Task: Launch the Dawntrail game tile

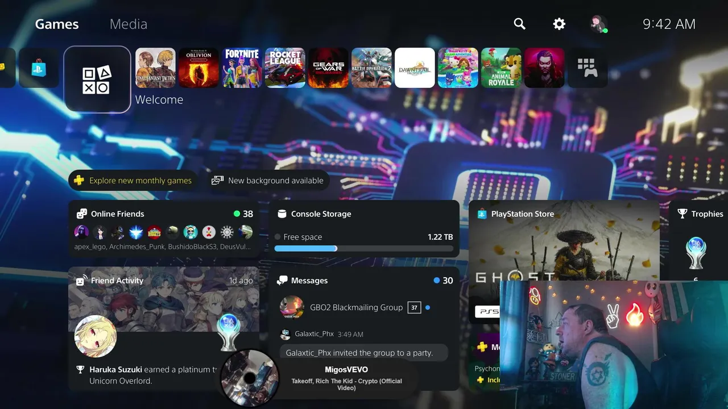Action: click(x=415, y=68)
